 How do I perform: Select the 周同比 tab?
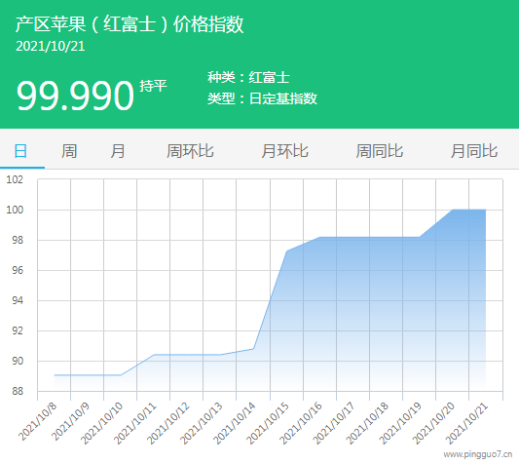pos(380,151)
